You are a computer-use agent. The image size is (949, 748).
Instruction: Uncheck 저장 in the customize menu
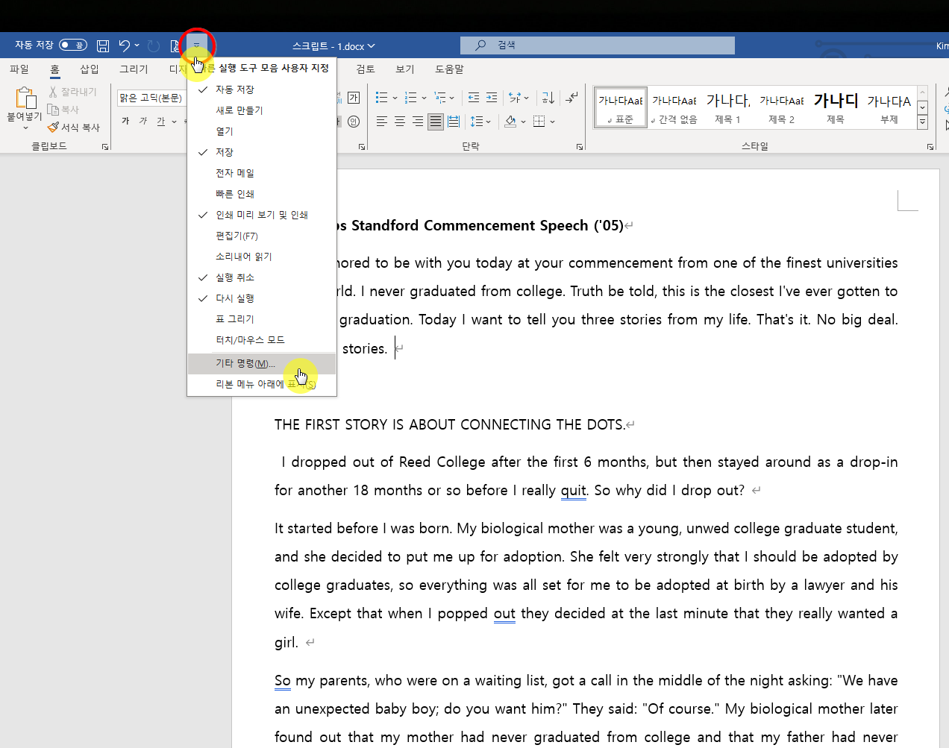[262, 152]
